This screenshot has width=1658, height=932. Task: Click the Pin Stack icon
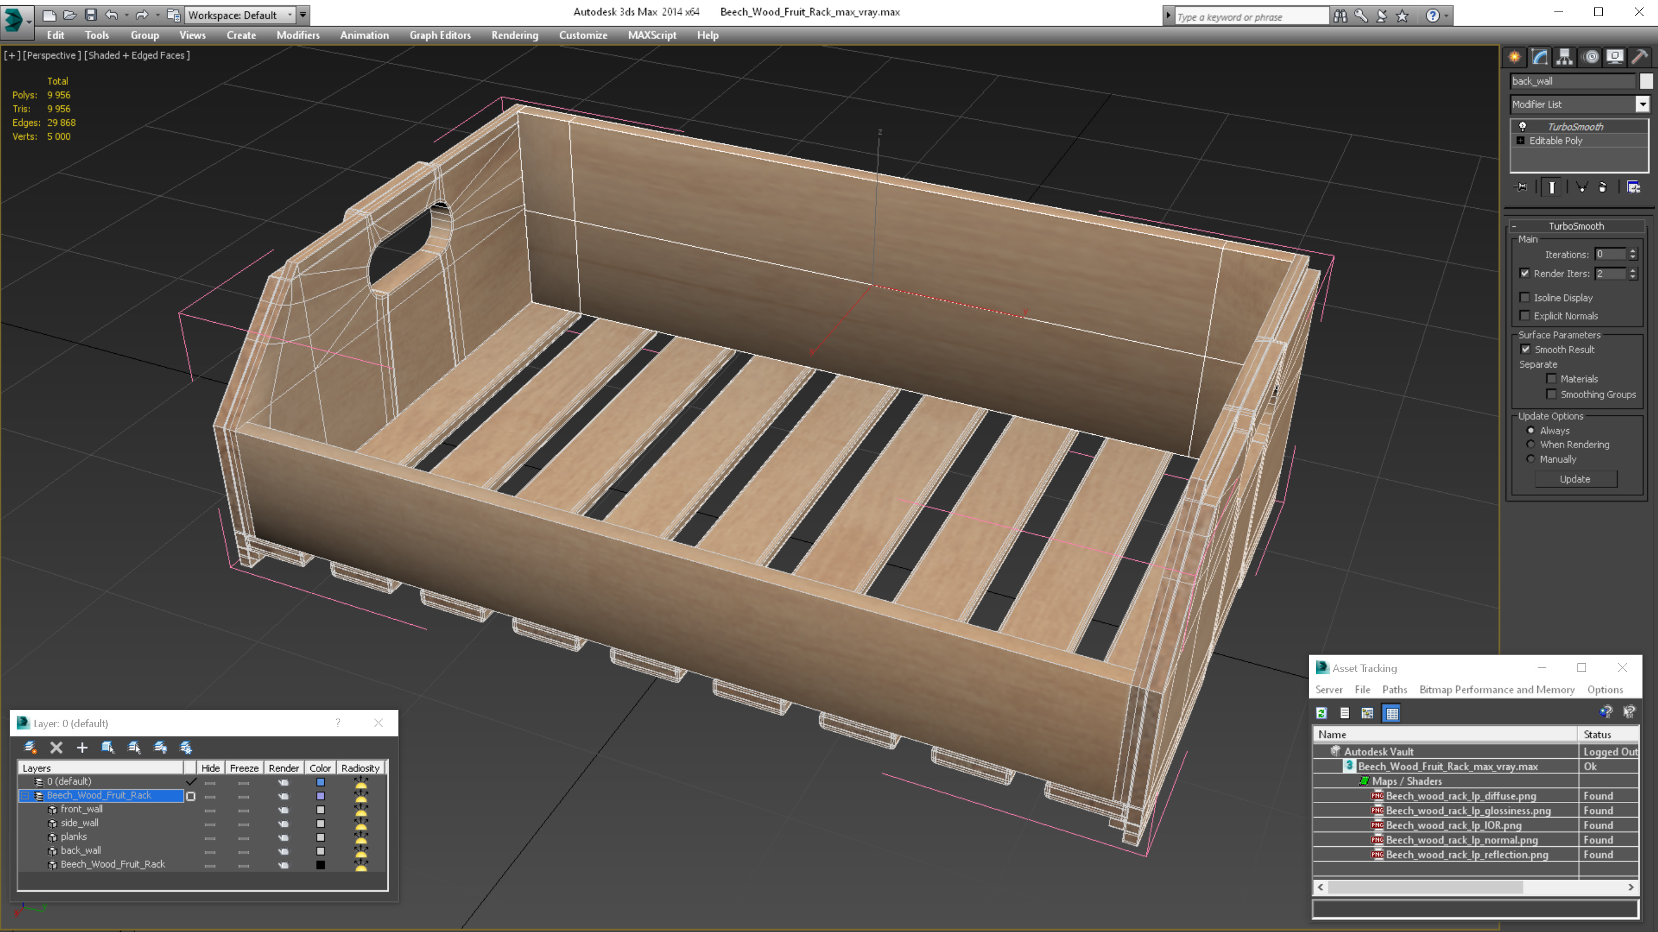click(1522, 186)
